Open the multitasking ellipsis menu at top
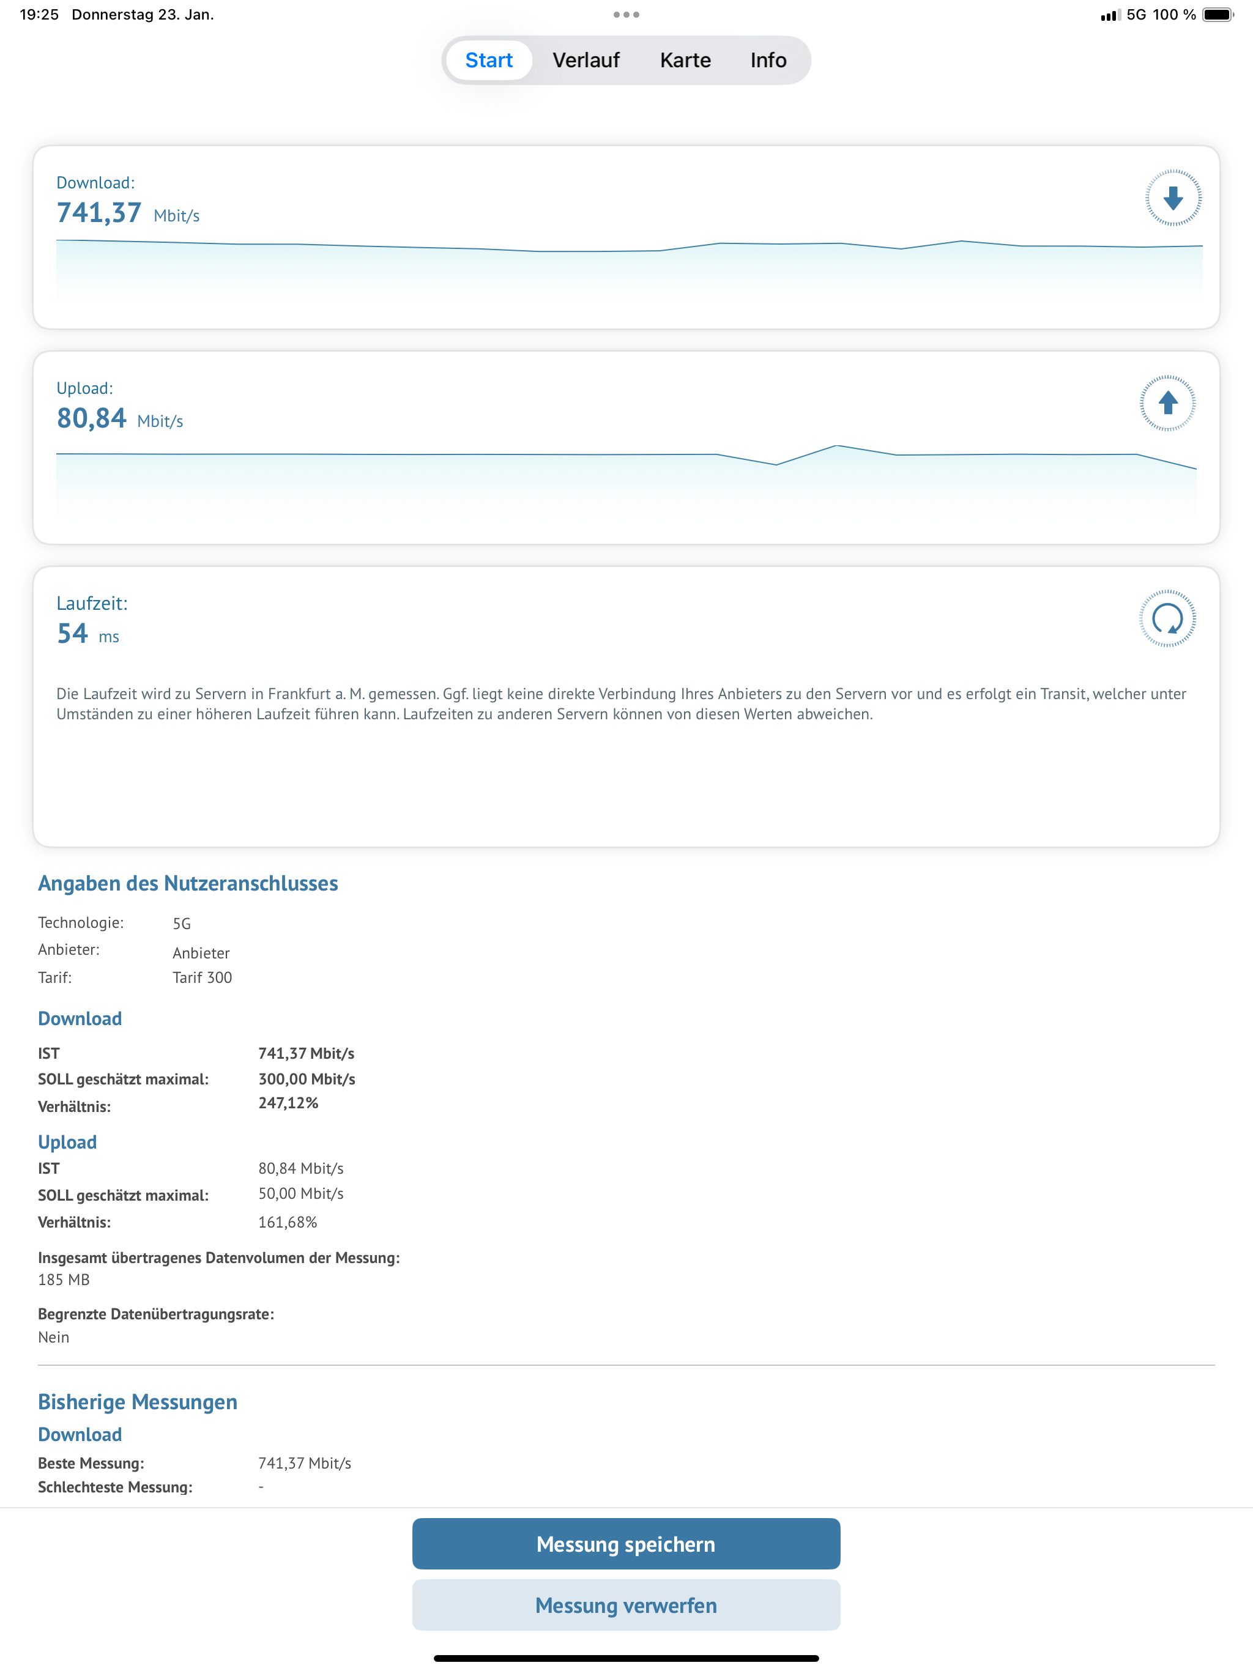This screenshot has height=1671, width=1253. [x=626, y=13]
